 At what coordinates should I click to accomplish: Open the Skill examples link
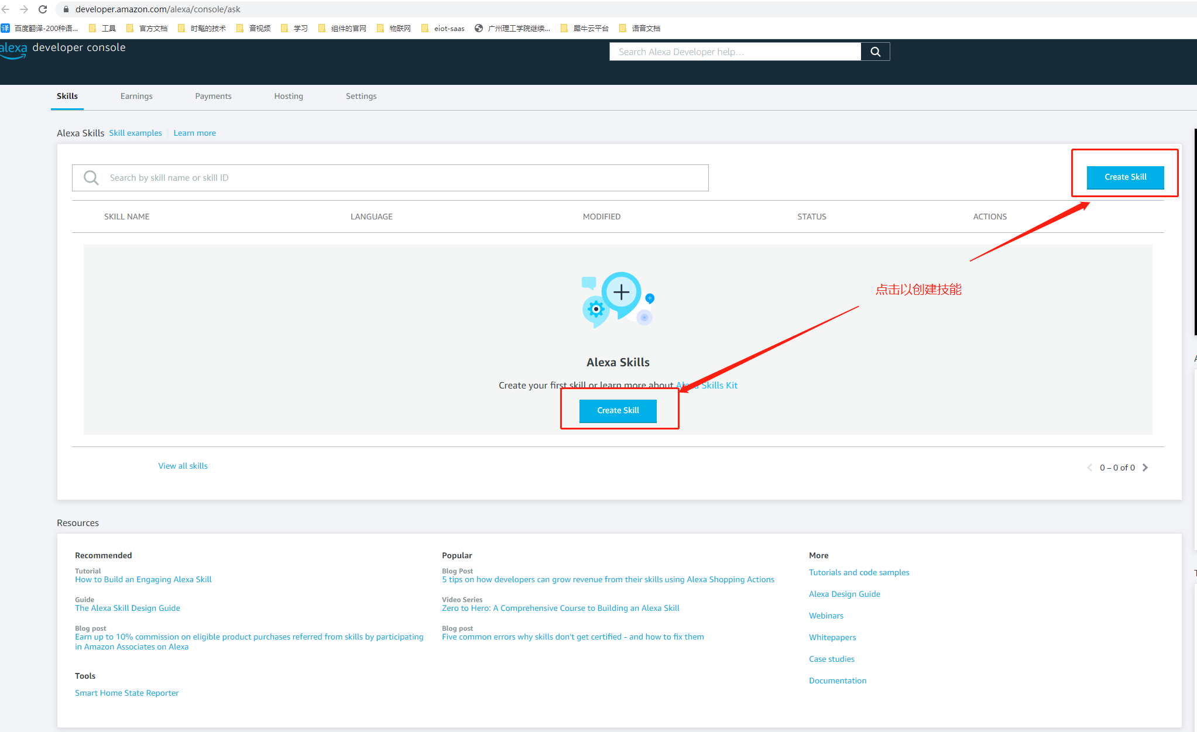point(135,133)
